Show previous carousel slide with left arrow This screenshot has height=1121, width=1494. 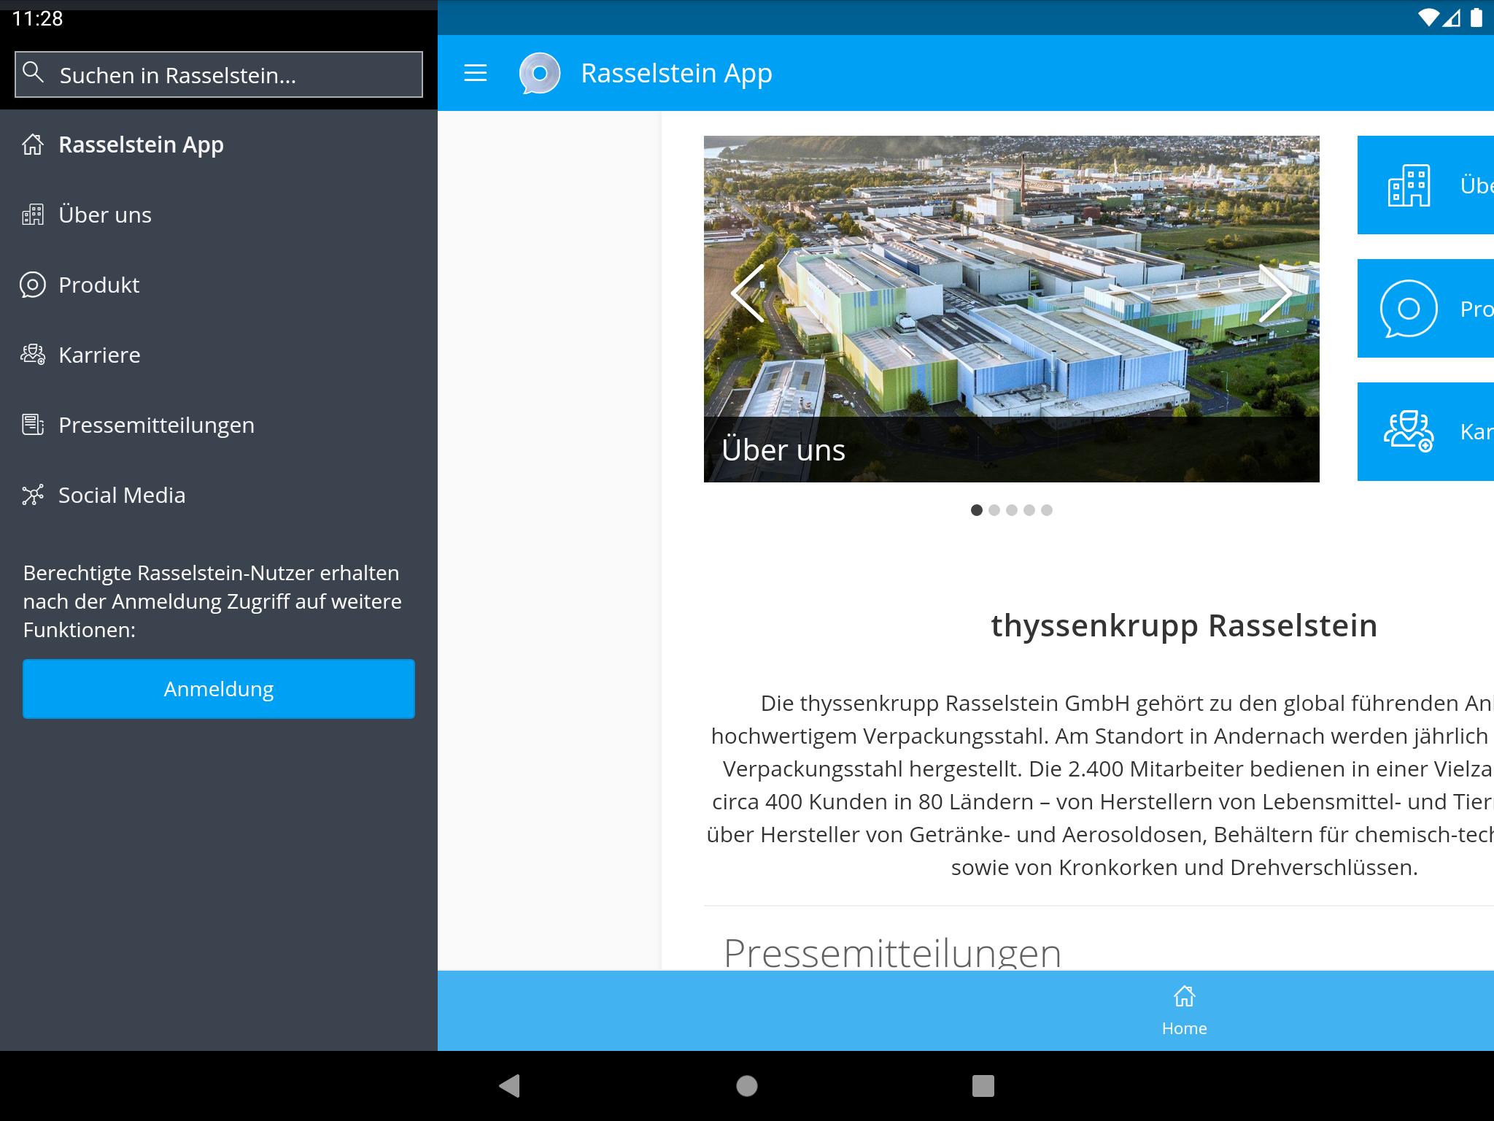click(748, 293)
